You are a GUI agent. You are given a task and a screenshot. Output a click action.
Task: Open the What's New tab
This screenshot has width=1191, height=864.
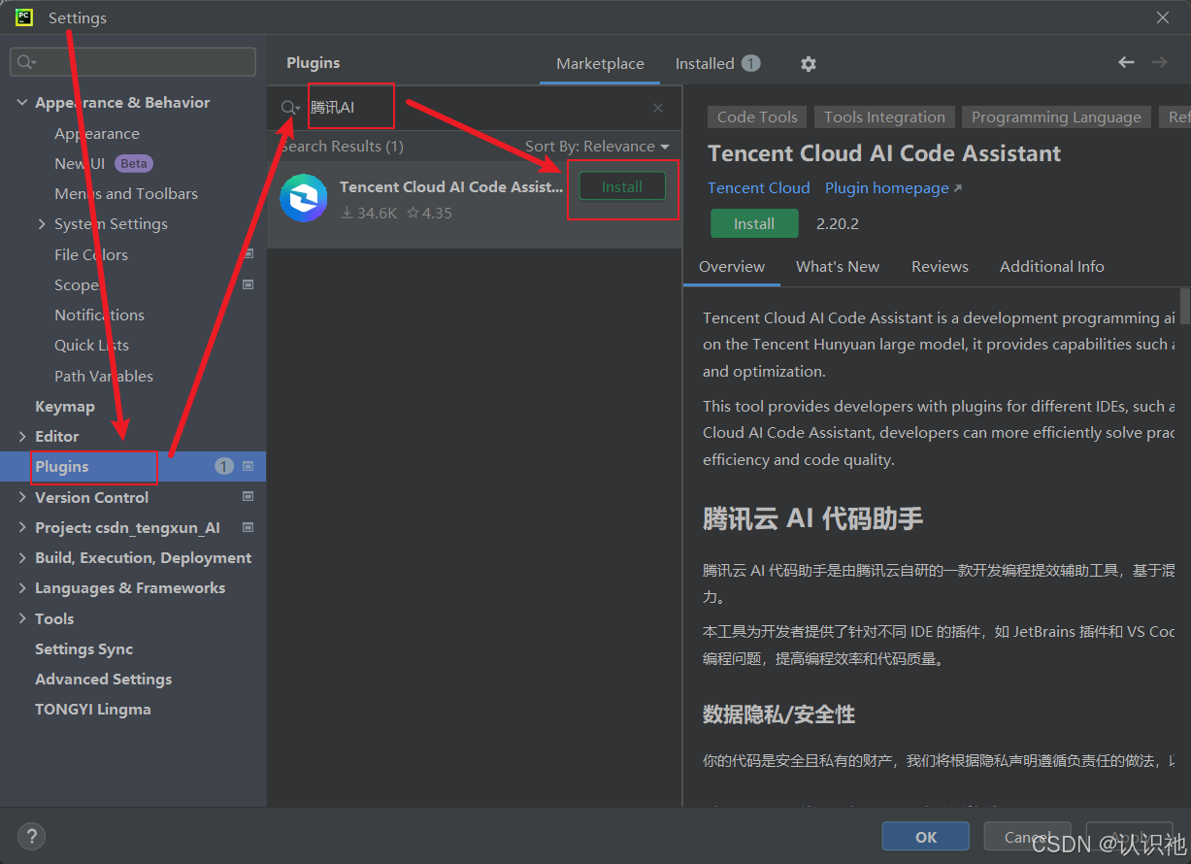click(x=838, y=266)
